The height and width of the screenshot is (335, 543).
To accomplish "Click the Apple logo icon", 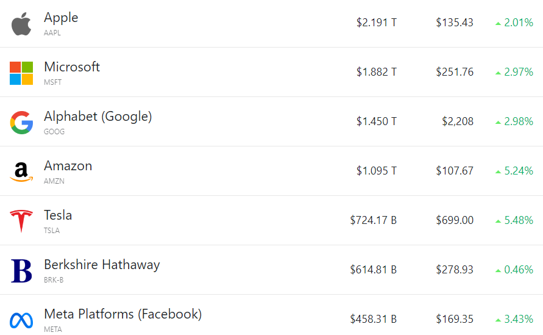I will tap(21, 23).
